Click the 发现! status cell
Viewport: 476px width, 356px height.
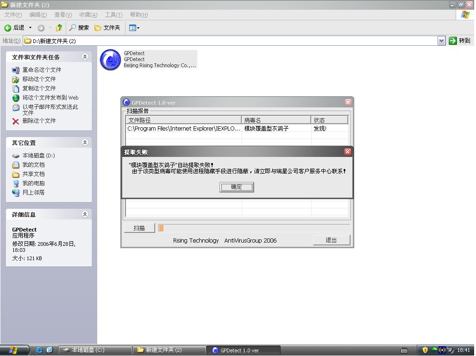pos(320,128)
